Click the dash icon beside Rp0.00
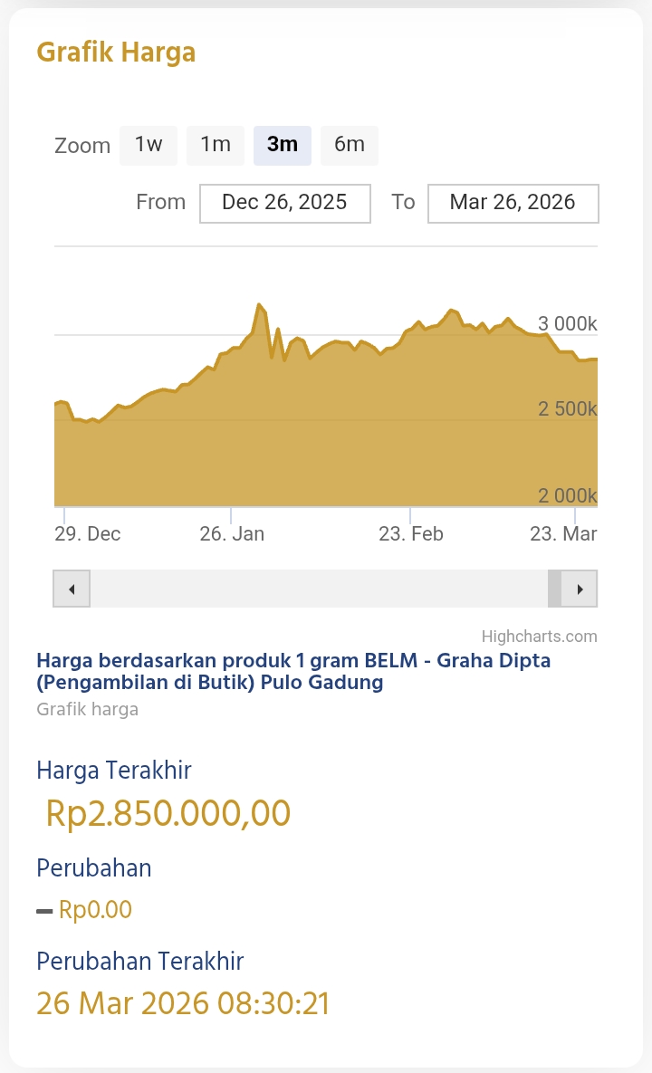The height and width of the screenshot is (1073, 652). coord(44,911)
